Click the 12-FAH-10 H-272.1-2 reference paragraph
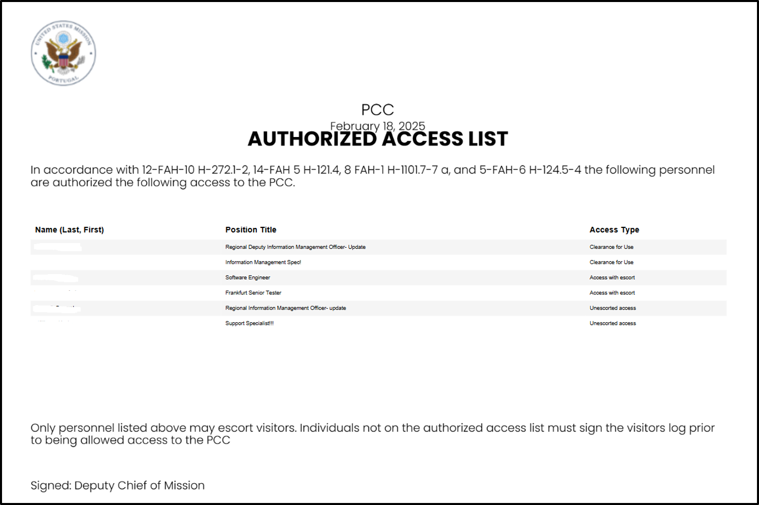Screen dimensions: 759x505 pos(373,176)
